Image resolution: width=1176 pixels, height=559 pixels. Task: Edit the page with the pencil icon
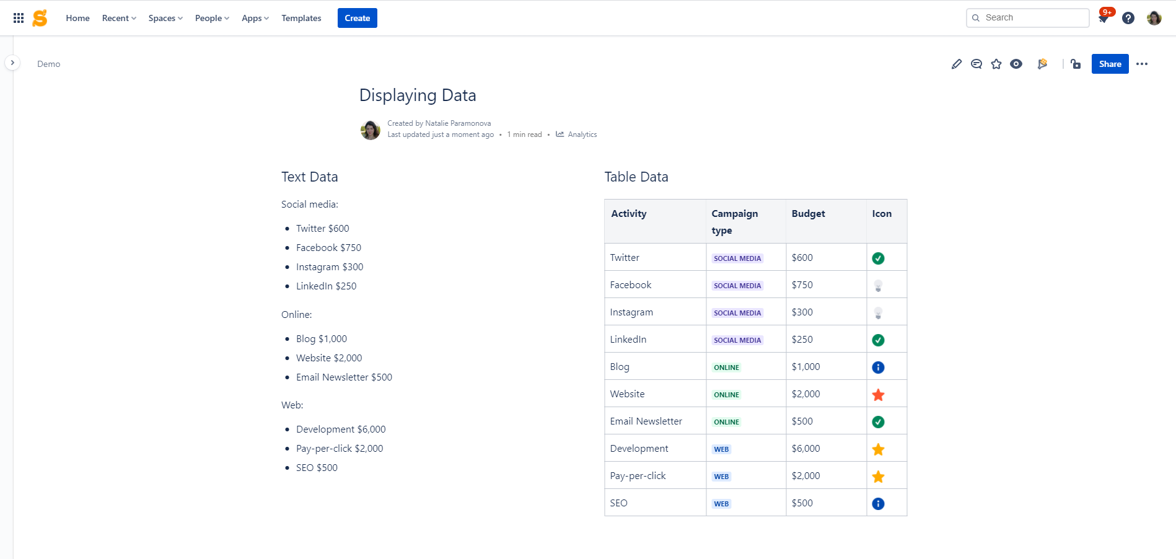pos(957,64)
